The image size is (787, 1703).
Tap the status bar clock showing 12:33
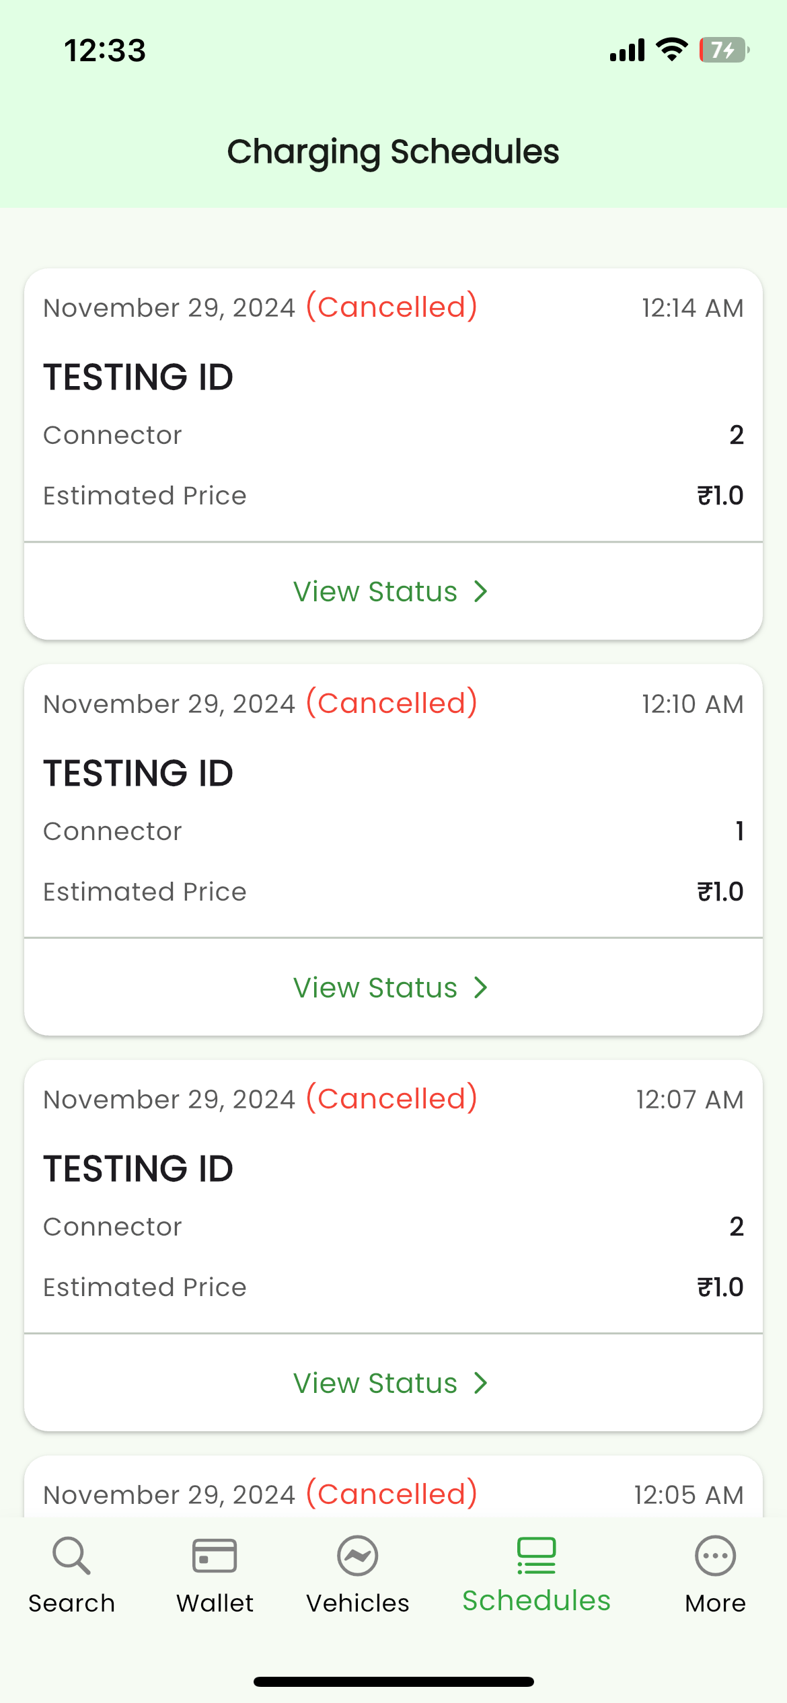click(105, 50)
